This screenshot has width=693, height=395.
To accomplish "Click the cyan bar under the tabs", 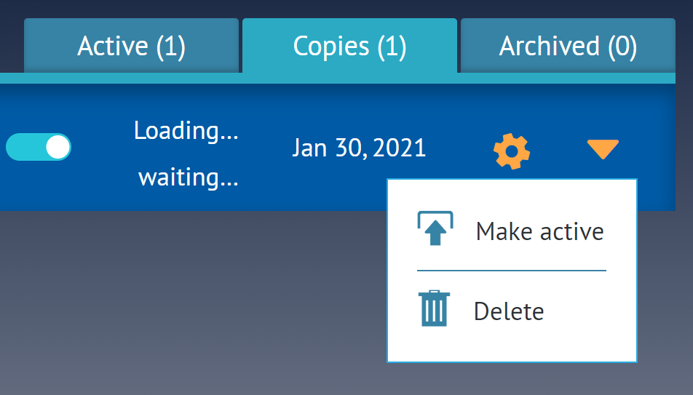I will [x=338, y=79].
